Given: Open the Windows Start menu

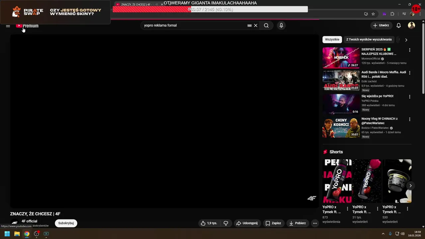Looking at the screenshot, I should click(7, 234).
